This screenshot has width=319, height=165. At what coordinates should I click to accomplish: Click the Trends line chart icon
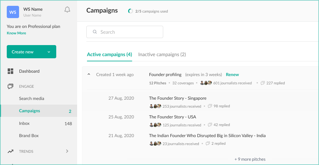click(10, 152)
